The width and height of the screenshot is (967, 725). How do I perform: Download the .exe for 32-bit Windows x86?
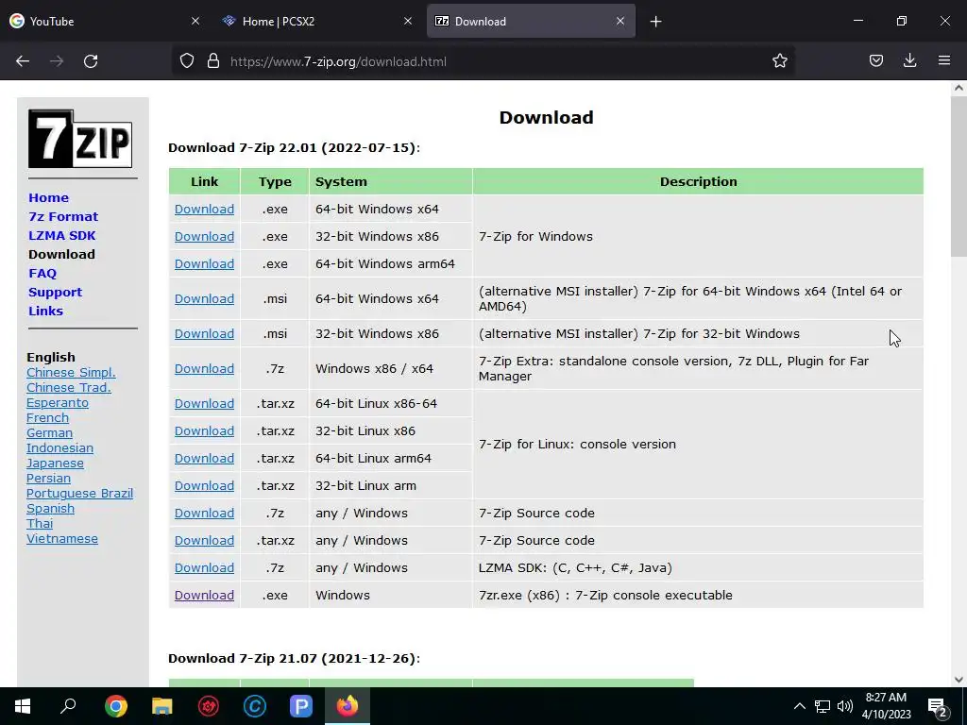[x=204, y=236]
